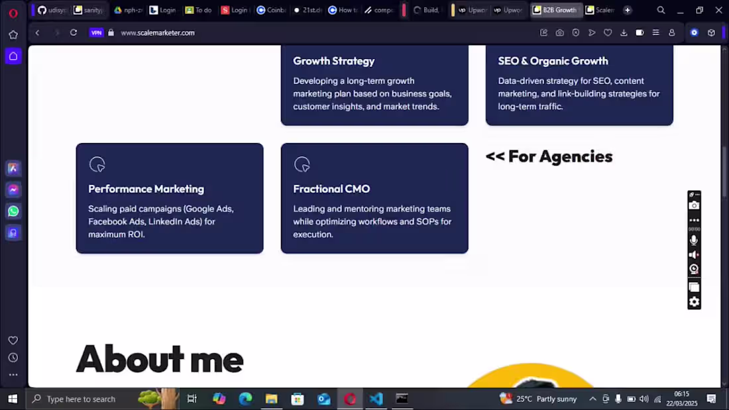Open WhatsApp in Opera sidebar

[13, 211]
